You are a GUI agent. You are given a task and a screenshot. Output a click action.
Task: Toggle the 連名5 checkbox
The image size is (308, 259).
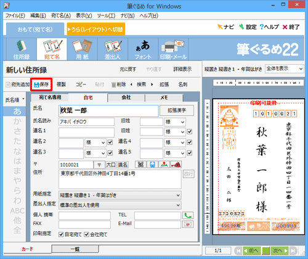coord(190,153)
